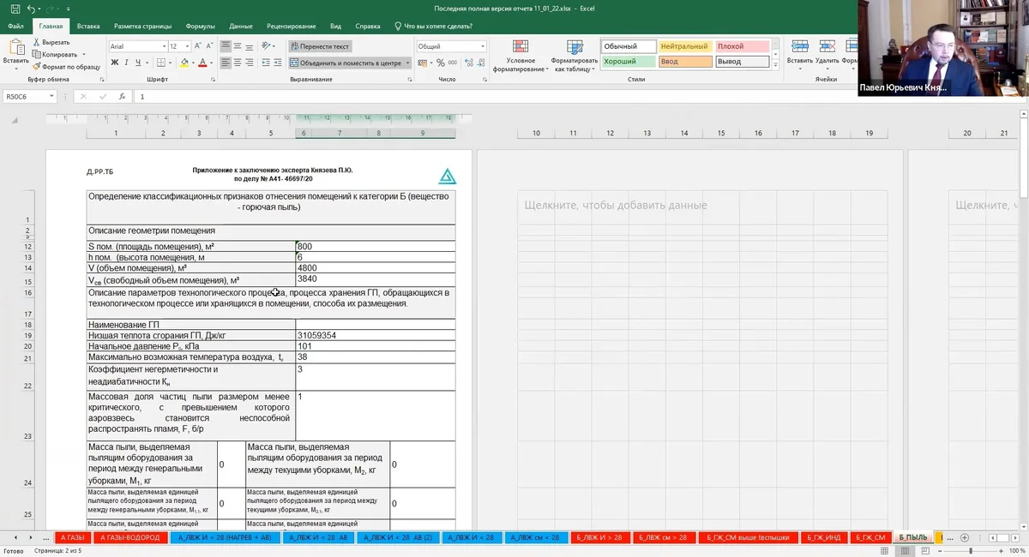Open the font size dropdown showing 12
This screenshot has height=557, width=1029.
tap(187, 46)
